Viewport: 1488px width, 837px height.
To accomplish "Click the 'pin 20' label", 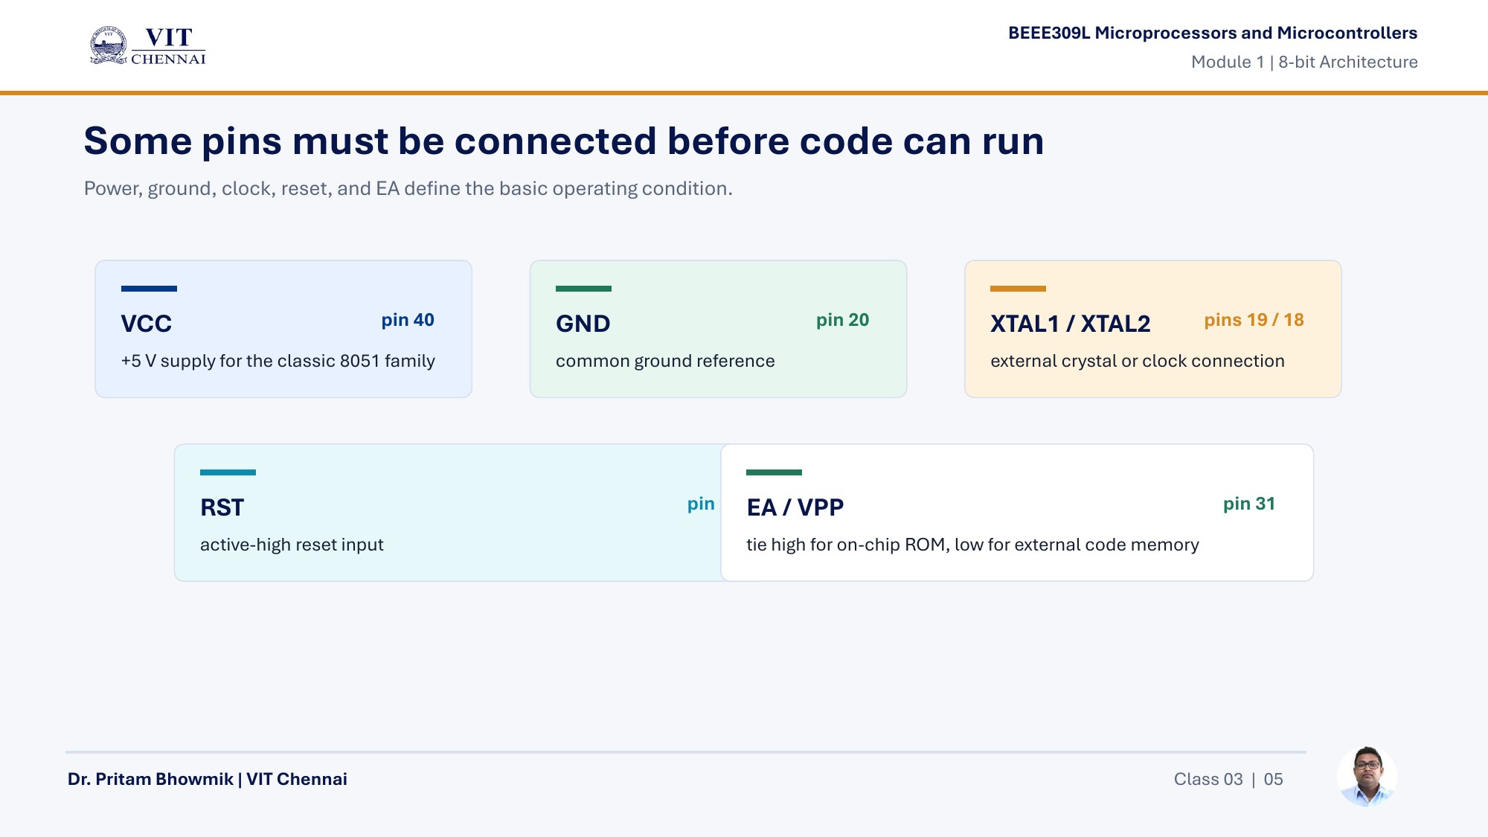I will coord(842,320).
